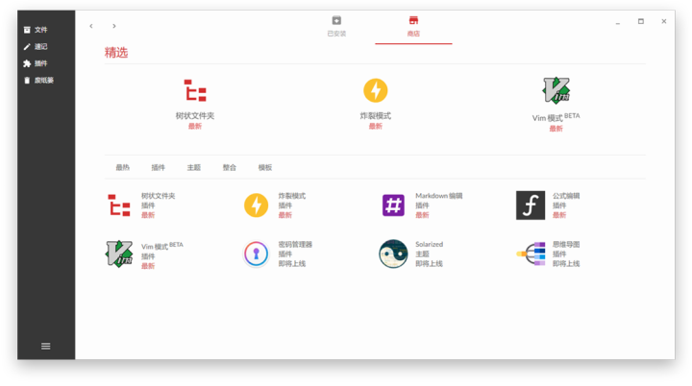Open Solarized entry title

[429, 245]
